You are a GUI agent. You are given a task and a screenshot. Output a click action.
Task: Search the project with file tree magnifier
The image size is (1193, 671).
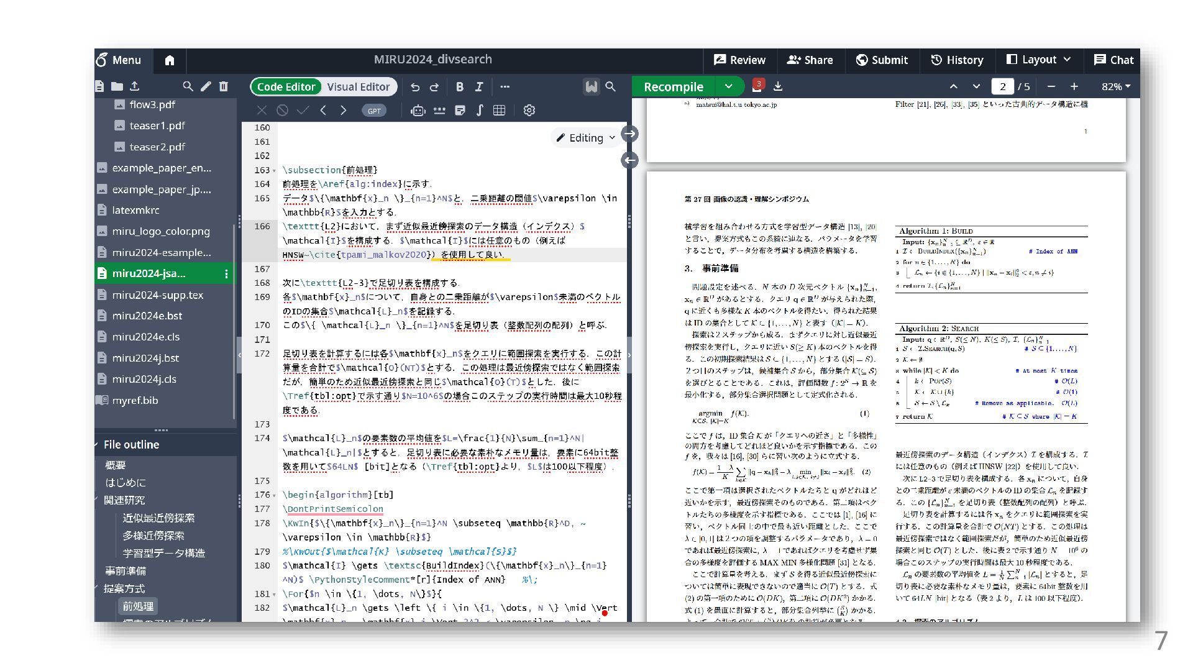(188, 86)
